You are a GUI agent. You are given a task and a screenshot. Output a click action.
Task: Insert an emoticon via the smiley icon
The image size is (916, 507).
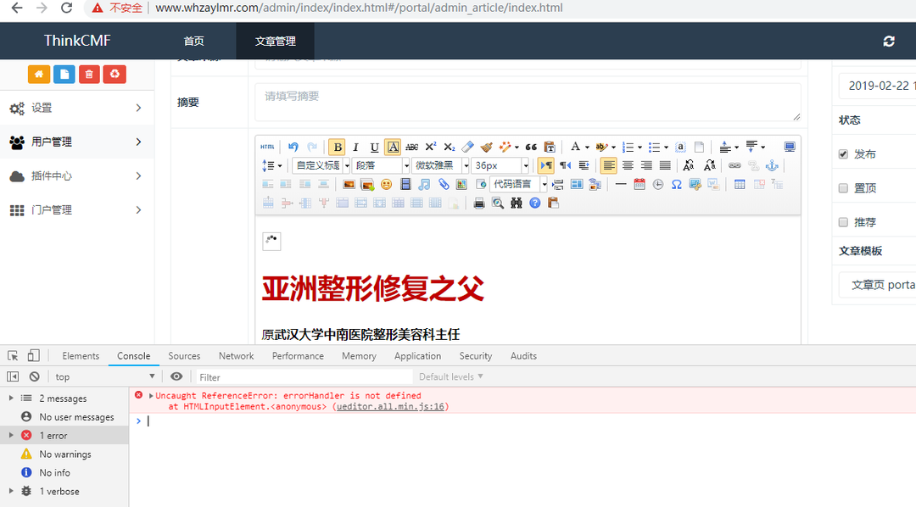(386, 184)
